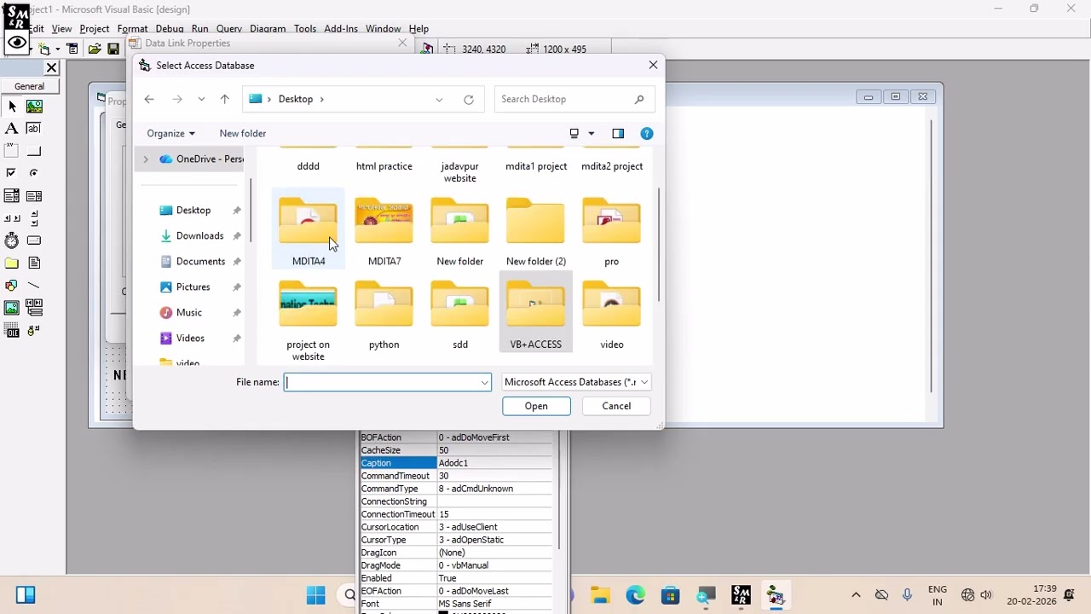The image size is (1091, 614).
Task: Click the Windows Start button
Action: click(x=315, y=595)
